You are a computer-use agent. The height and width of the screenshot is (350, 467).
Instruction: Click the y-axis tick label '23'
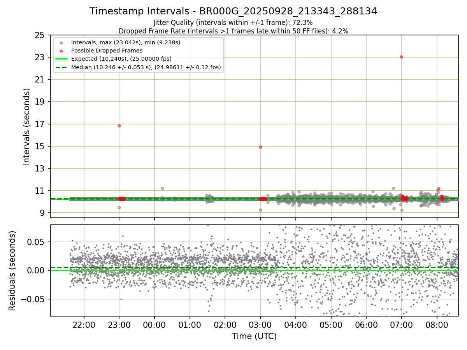[x=40, y=57]
